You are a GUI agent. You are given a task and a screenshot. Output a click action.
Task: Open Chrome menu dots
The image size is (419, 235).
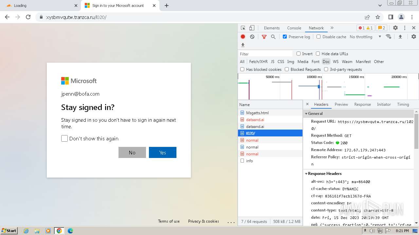412,17
